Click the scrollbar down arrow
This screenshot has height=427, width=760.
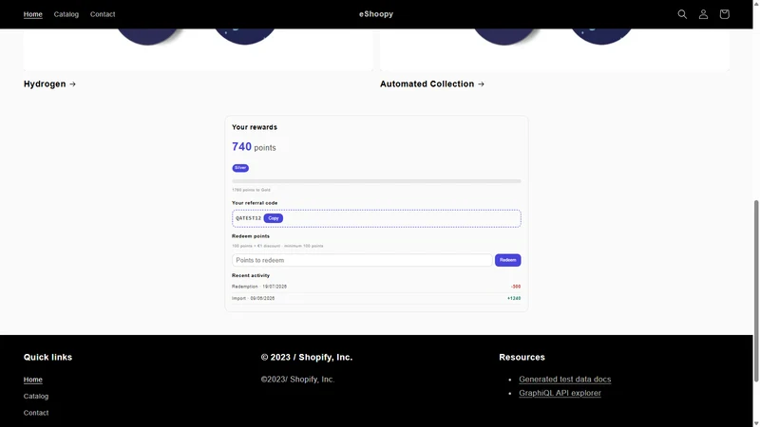click(x=756, y=423)
